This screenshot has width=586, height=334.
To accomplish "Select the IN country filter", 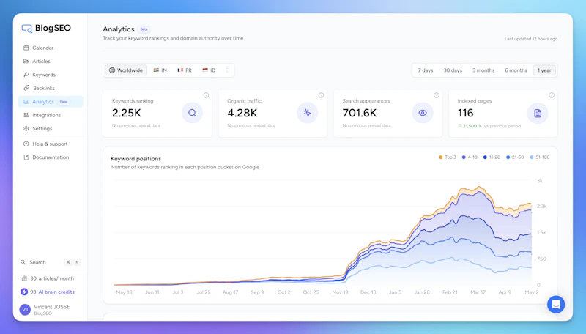I will pos(160,70).
